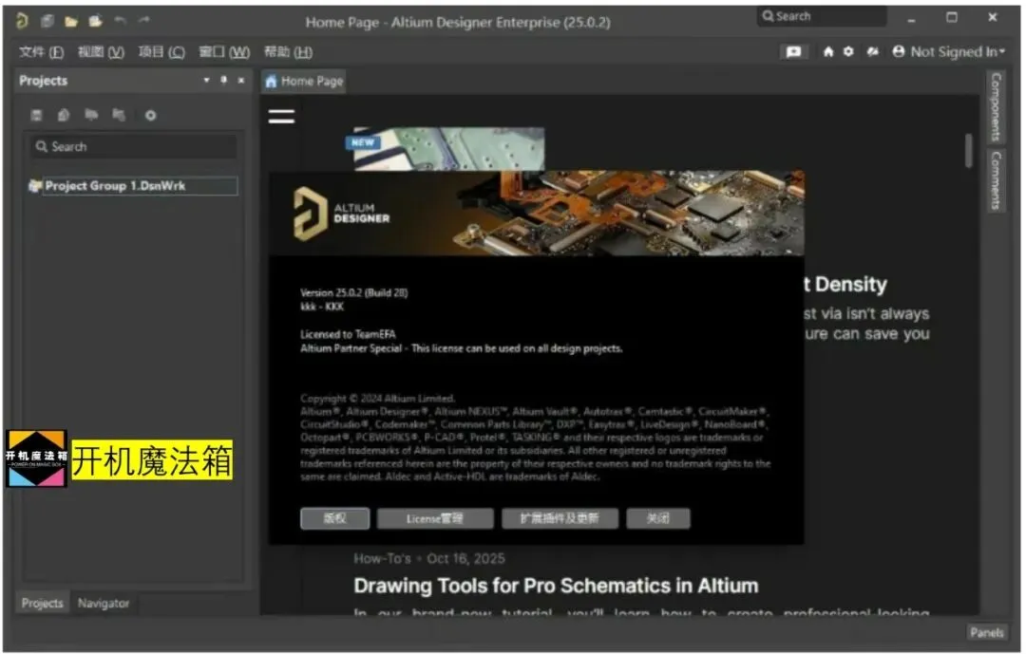The width and height of the screenshot is (1026, 654).
Task: Open Projects panel options dropdown arrow
Action: point(206,80)
